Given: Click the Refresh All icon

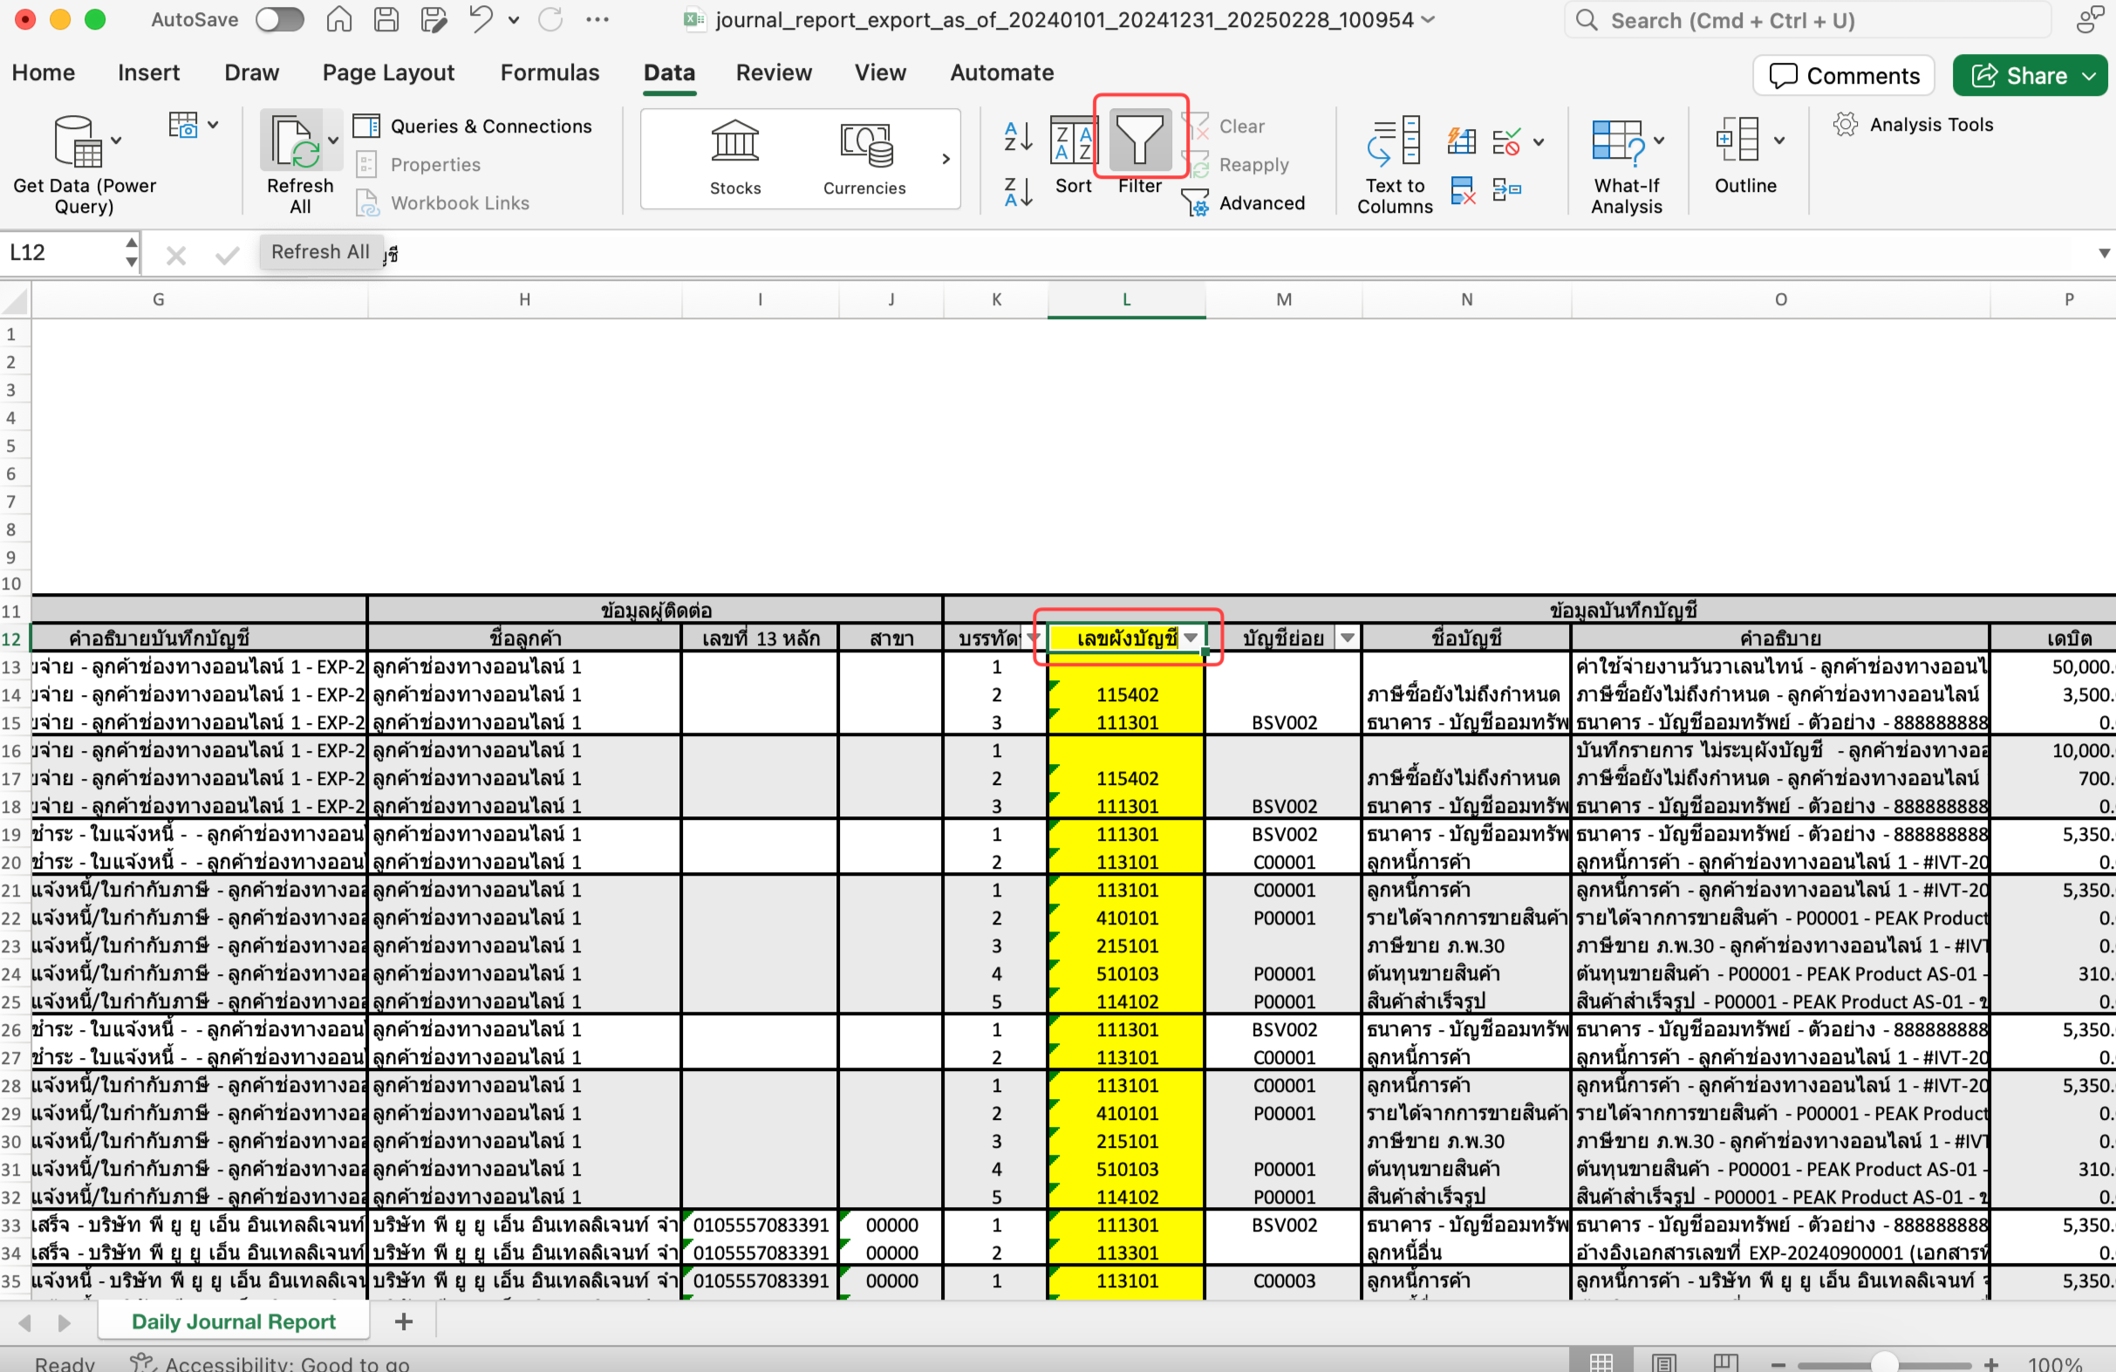Looking at the screenshot, I should click(x=294, y=141).
